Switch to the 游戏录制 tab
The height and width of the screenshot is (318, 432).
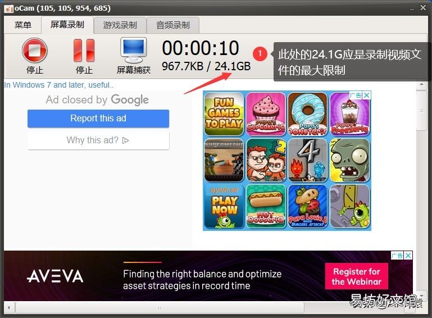(120, 25)
